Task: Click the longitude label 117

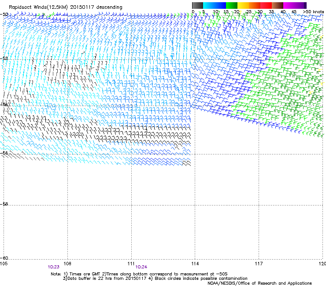Action: click(x=259, y=264)
